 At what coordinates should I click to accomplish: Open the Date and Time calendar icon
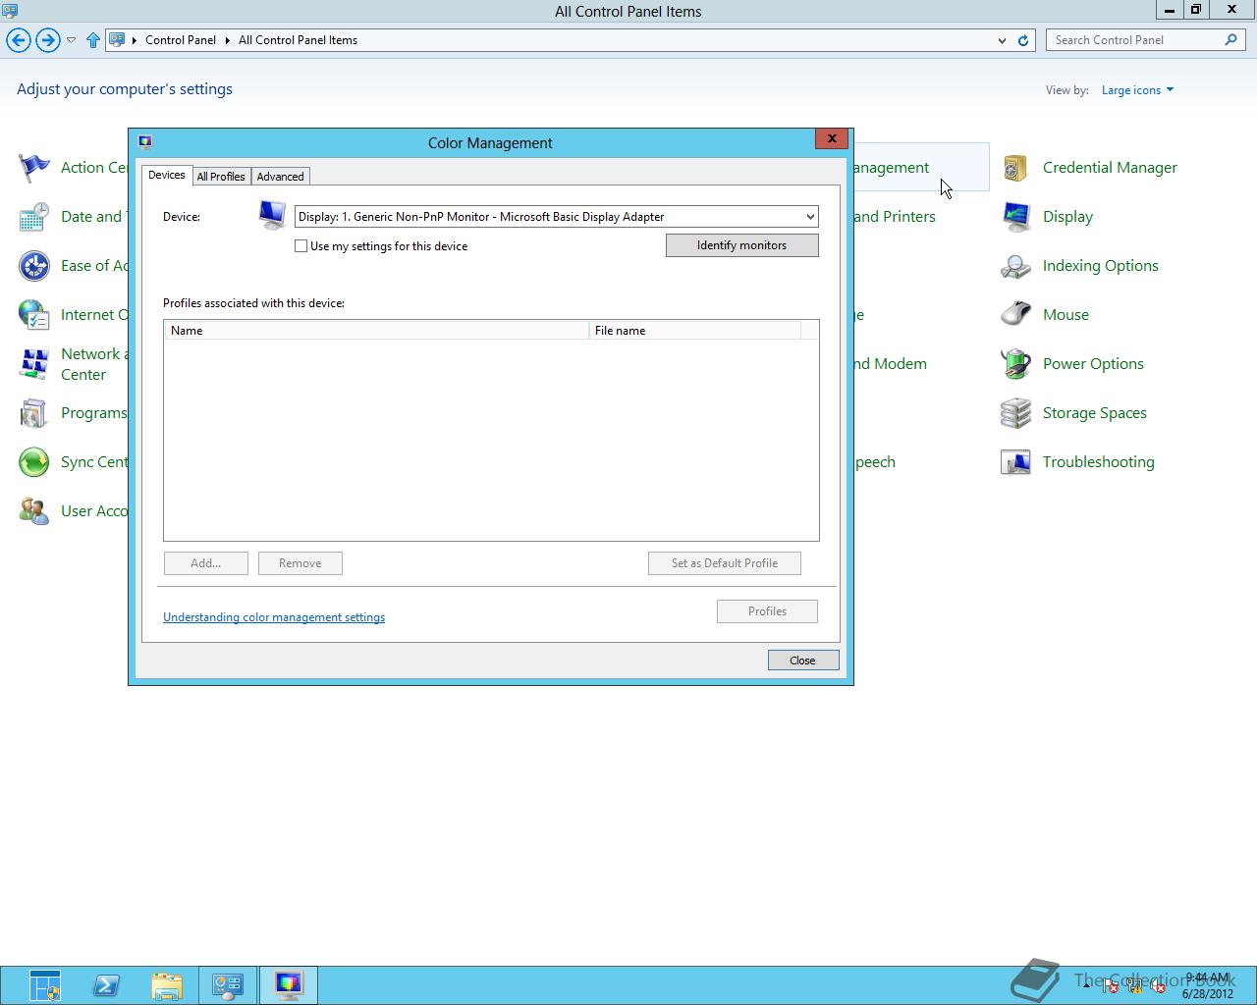tap(34, 217)
